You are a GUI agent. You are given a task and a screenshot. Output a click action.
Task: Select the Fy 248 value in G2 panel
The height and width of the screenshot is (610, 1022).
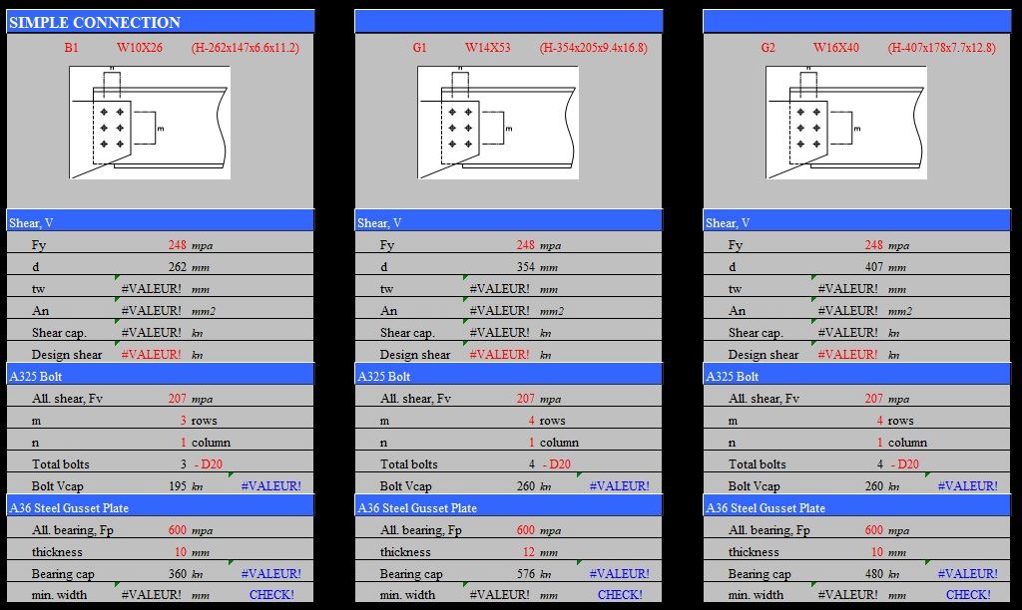coord(873,245)
